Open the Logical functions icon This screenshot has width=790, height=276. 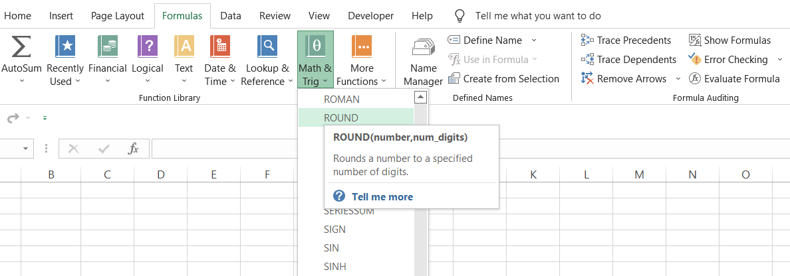click(x=147, y=48)
